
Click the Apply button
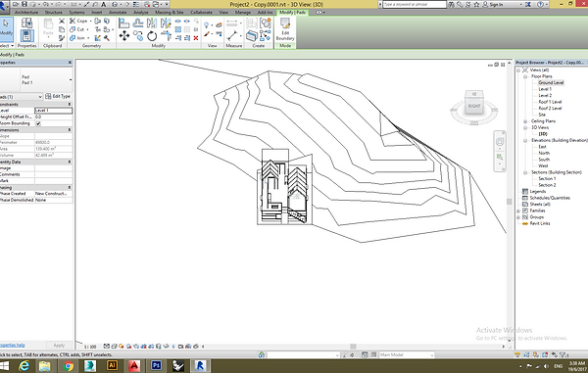(x=59, y=346)
